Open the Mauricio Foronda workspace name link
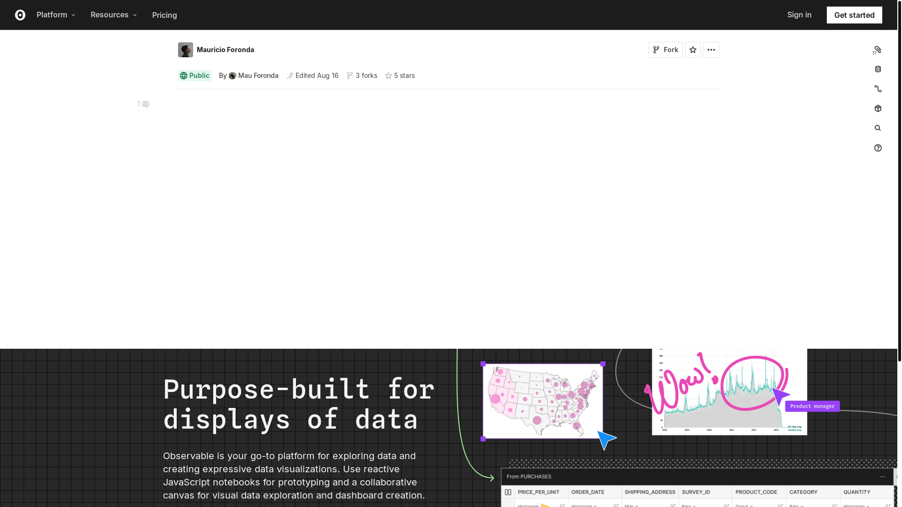902x507 pixels. click(225, 50)
